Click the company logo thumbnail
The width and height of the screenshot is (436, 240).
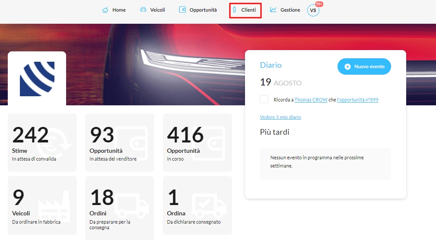37,79
